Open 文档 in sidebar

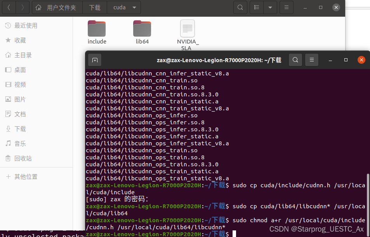click(36, 114)
